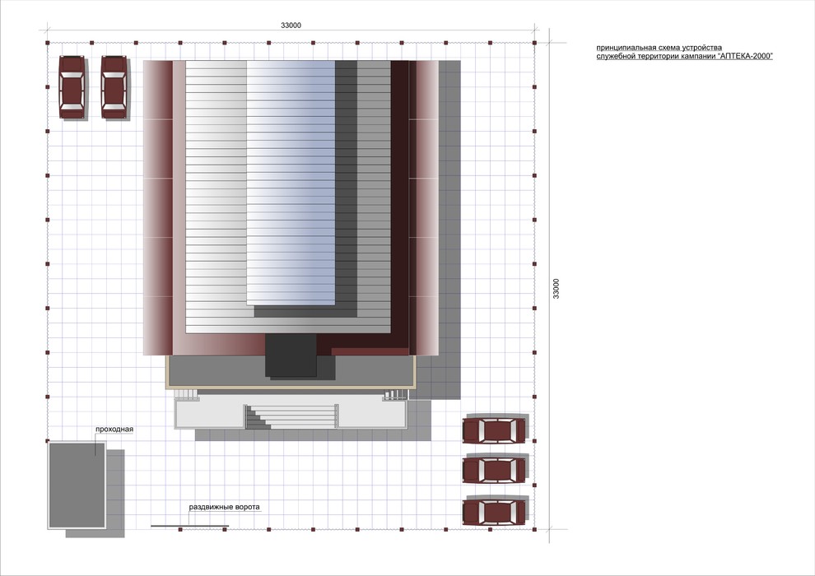This screenshot has width=815, height=576.
Task: Click the 'проходная' label text
Action: [x=114, y=430]
